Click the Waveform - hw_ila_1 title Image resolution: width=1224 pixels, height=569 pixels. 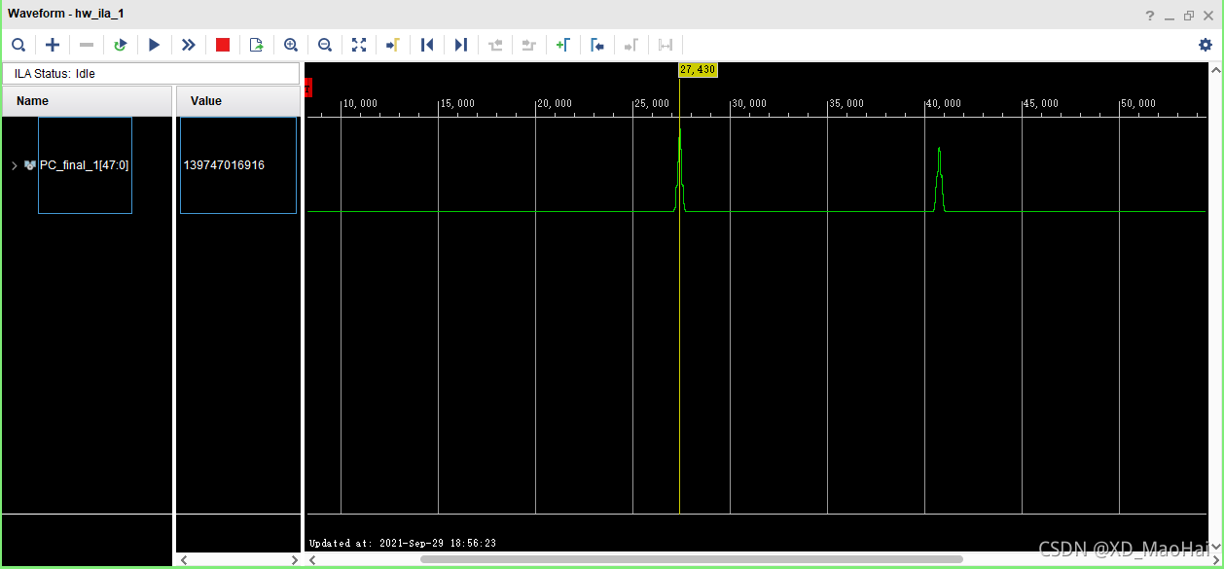[66, 15]
